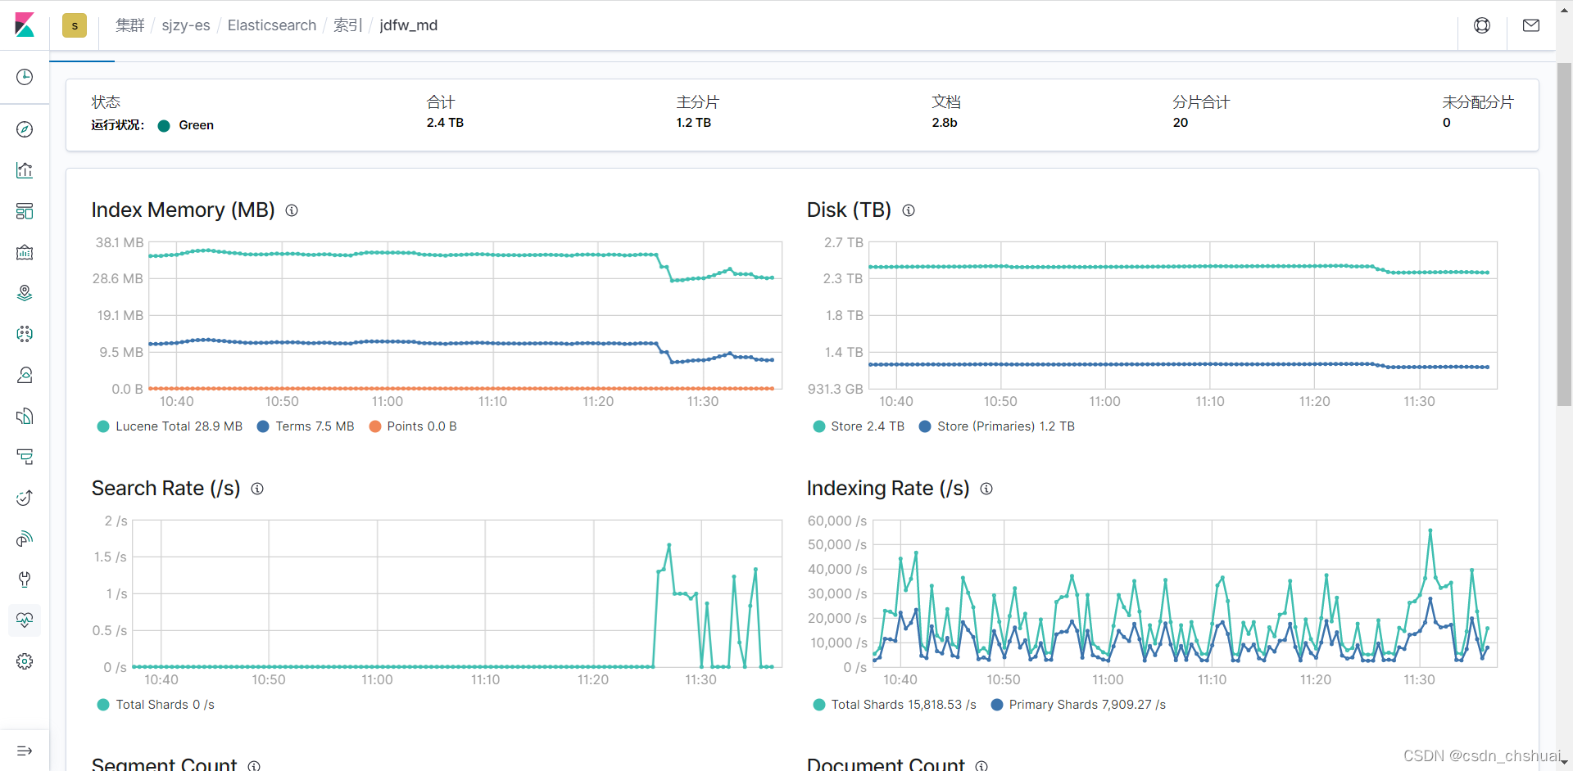Viewport: 1573px width, 771px height.
Task: Open the help menu icon
Action: point(1482,25)
